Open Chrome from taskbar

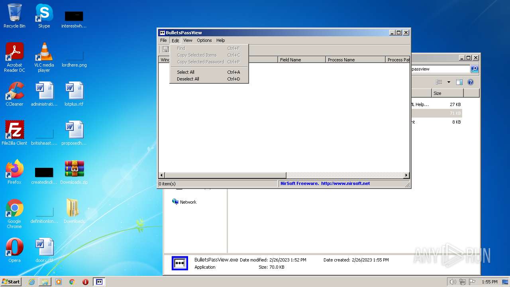72,282
